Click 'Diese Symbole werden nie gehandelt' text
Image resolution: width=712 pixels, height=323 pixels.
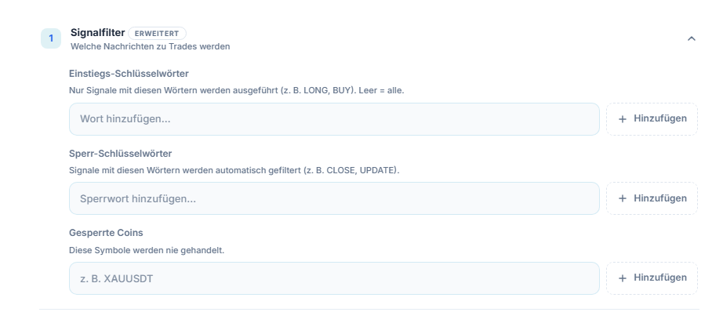[147, 250]
